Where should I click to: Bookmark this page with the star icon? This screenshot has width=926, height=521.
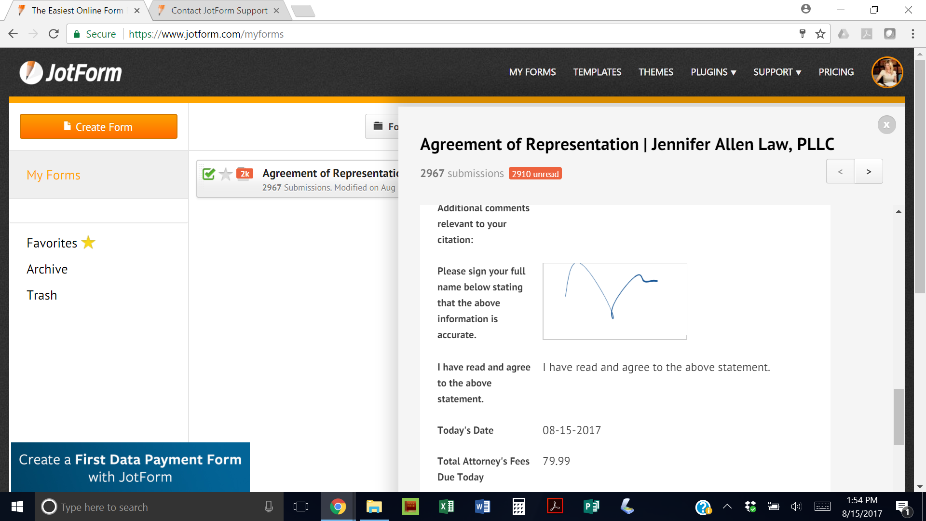click(x=820, y=34)
